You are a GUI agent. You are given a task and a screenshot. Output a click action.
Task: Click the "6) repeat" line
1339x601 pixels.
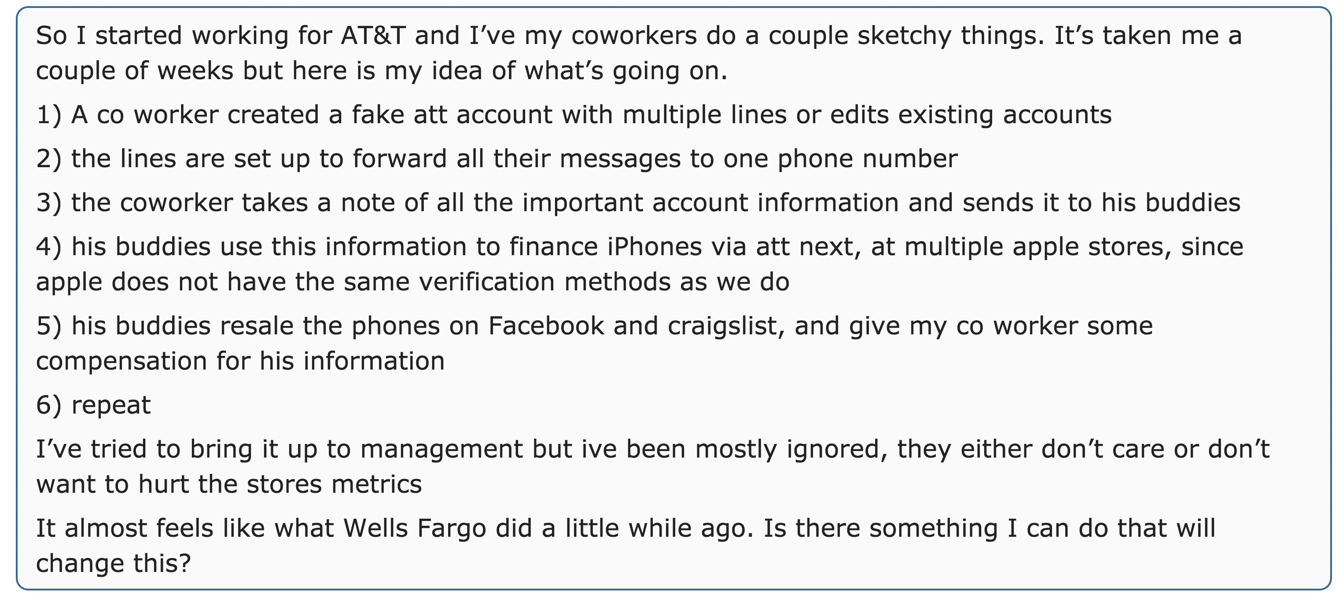tap(94, 405)
